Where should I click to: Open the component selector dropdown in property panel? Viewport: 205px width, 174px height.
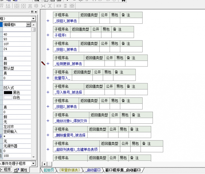pos(33,18)
